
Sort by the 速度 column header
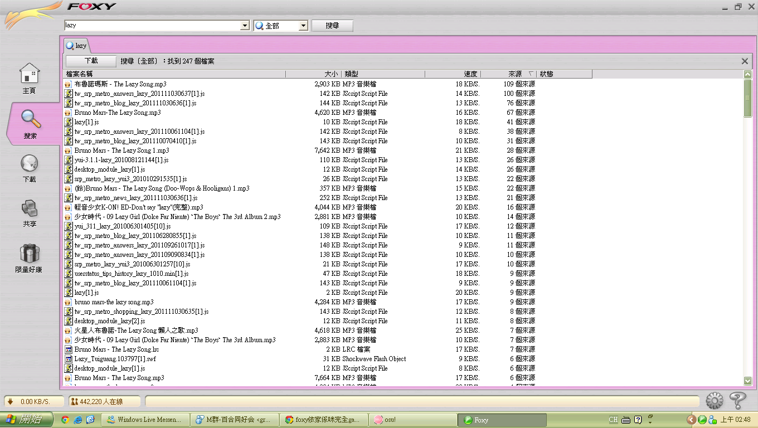453,74
